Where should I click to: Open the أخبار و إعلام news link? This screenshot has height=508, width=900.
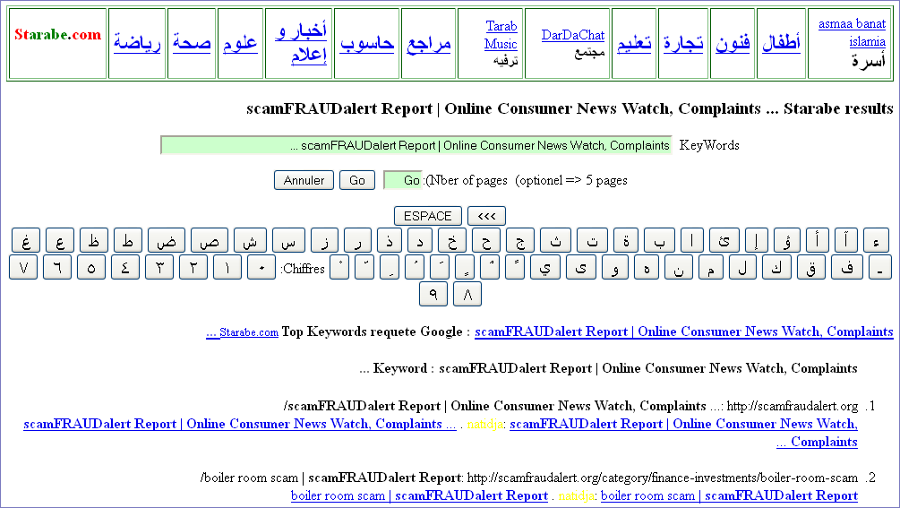coord(300,43)
